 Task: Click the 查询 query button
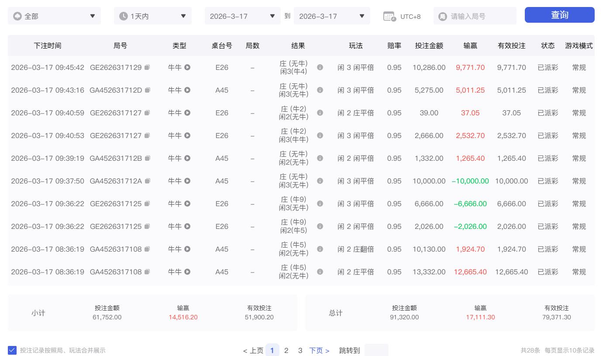click(x=560, y=14)
